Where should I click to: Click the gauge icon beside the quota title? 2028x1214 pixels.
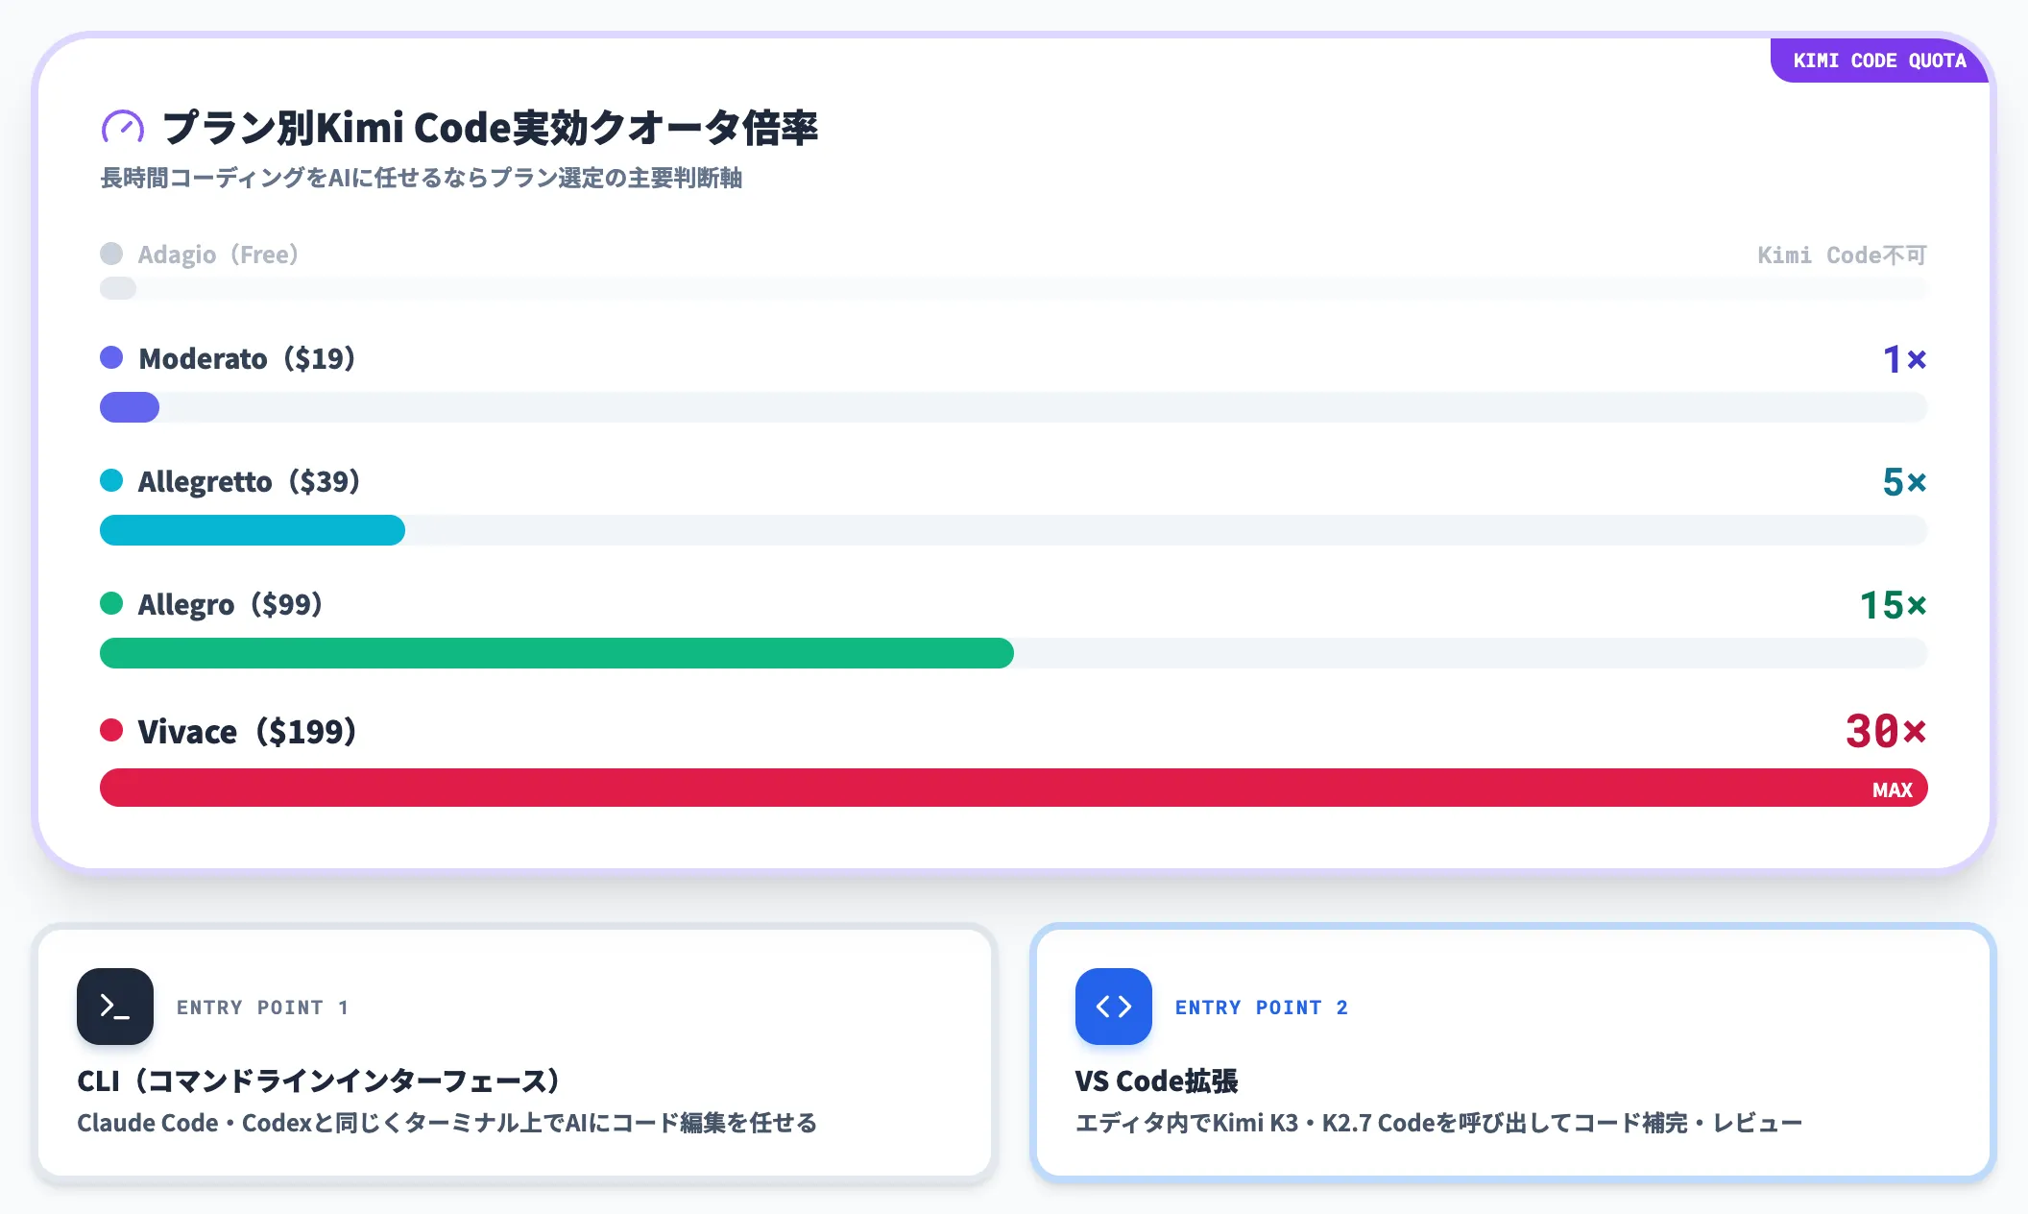[123, 127]
